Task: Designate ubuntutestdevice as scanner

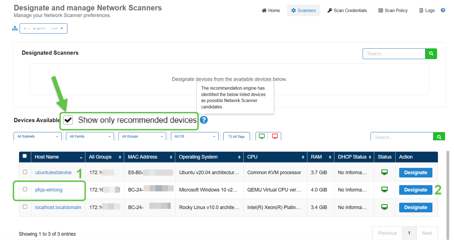Action: click(x=416, y=173)
